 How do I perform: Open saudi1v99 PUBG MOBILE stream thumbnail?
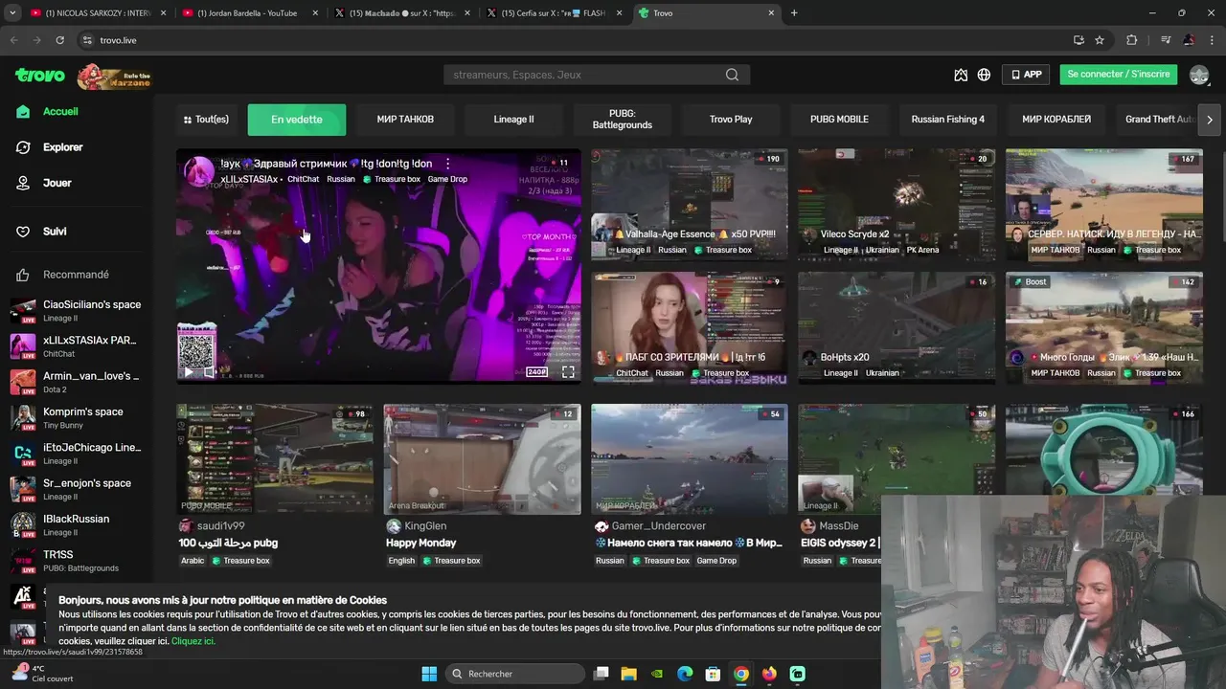click(275, 458)
